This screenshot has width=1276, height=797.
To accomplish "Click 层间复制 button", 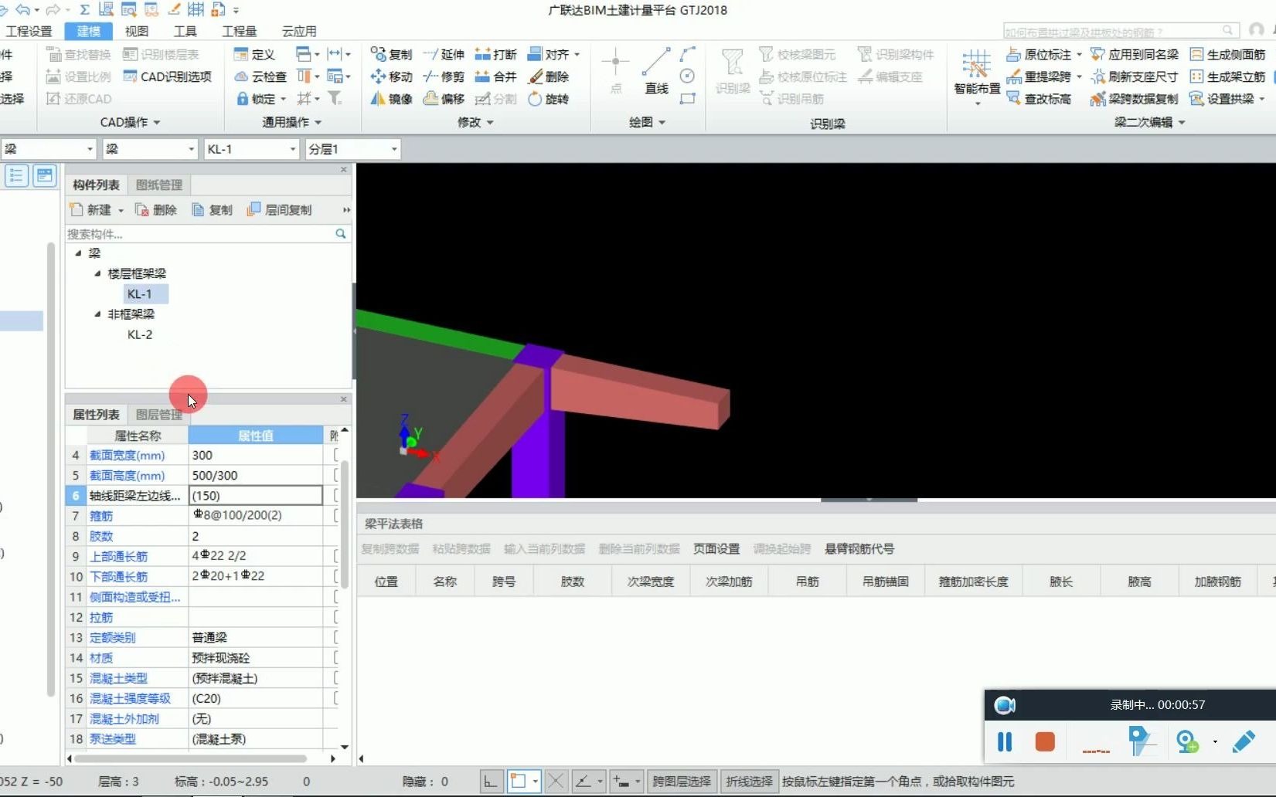I will [x=279, y=209].
